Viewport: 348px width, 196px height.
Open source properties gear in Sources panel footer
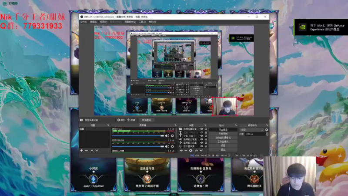tap(191, 150)
